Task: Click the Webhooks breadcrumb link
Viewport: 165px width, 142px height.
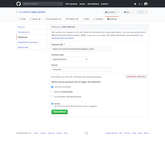Action: 56,27
